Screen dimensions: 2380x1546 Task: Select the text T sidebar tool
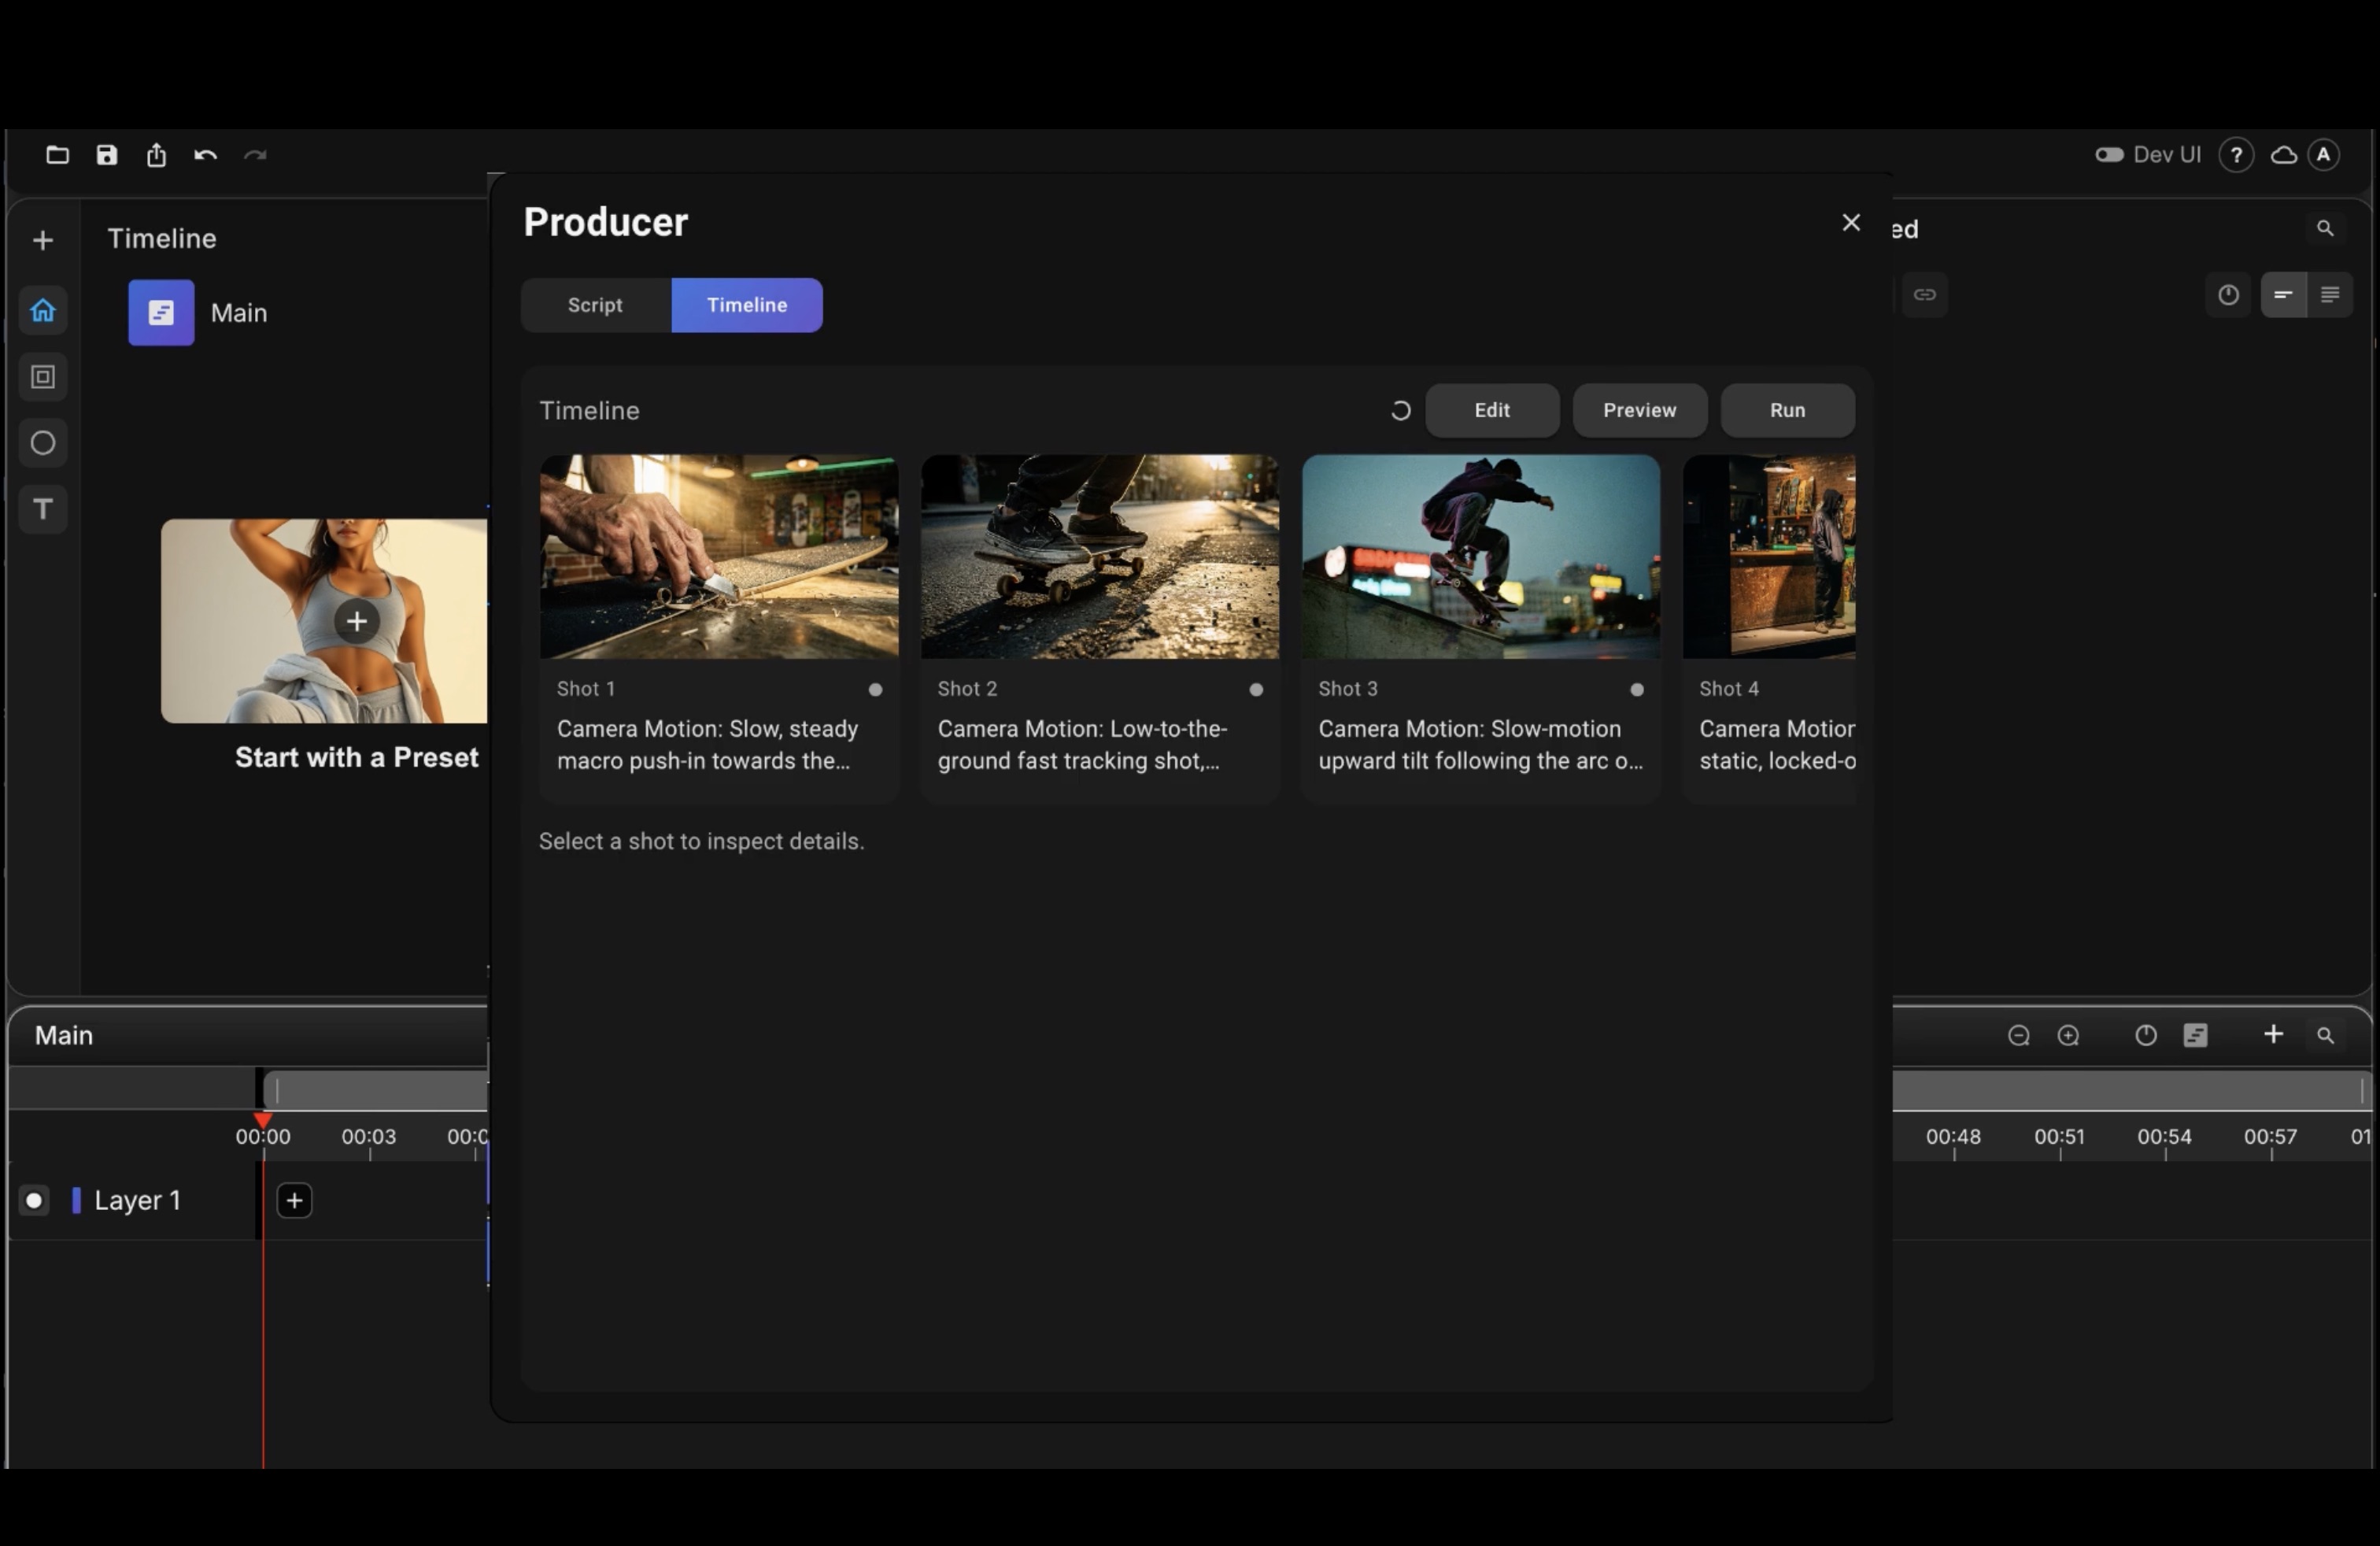43,509
